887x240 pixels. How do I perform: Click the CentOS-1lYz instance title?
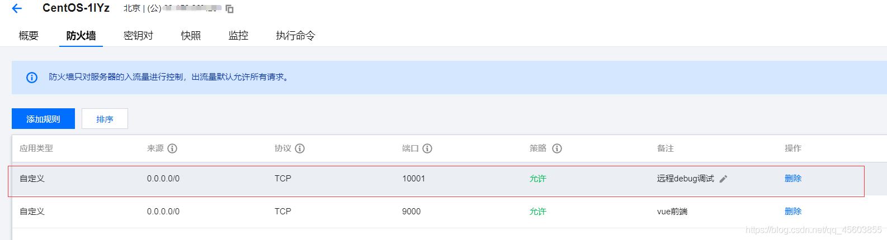[x=76, y=8]
